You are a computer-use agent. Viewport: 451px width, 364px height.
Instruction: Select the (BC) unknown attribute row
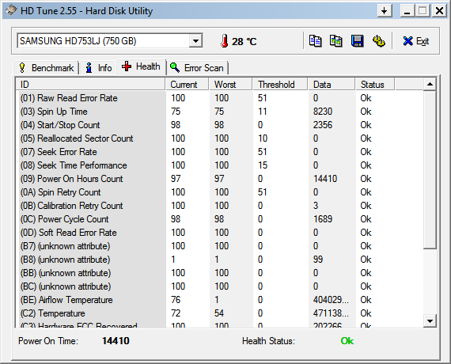pos(220,286)
